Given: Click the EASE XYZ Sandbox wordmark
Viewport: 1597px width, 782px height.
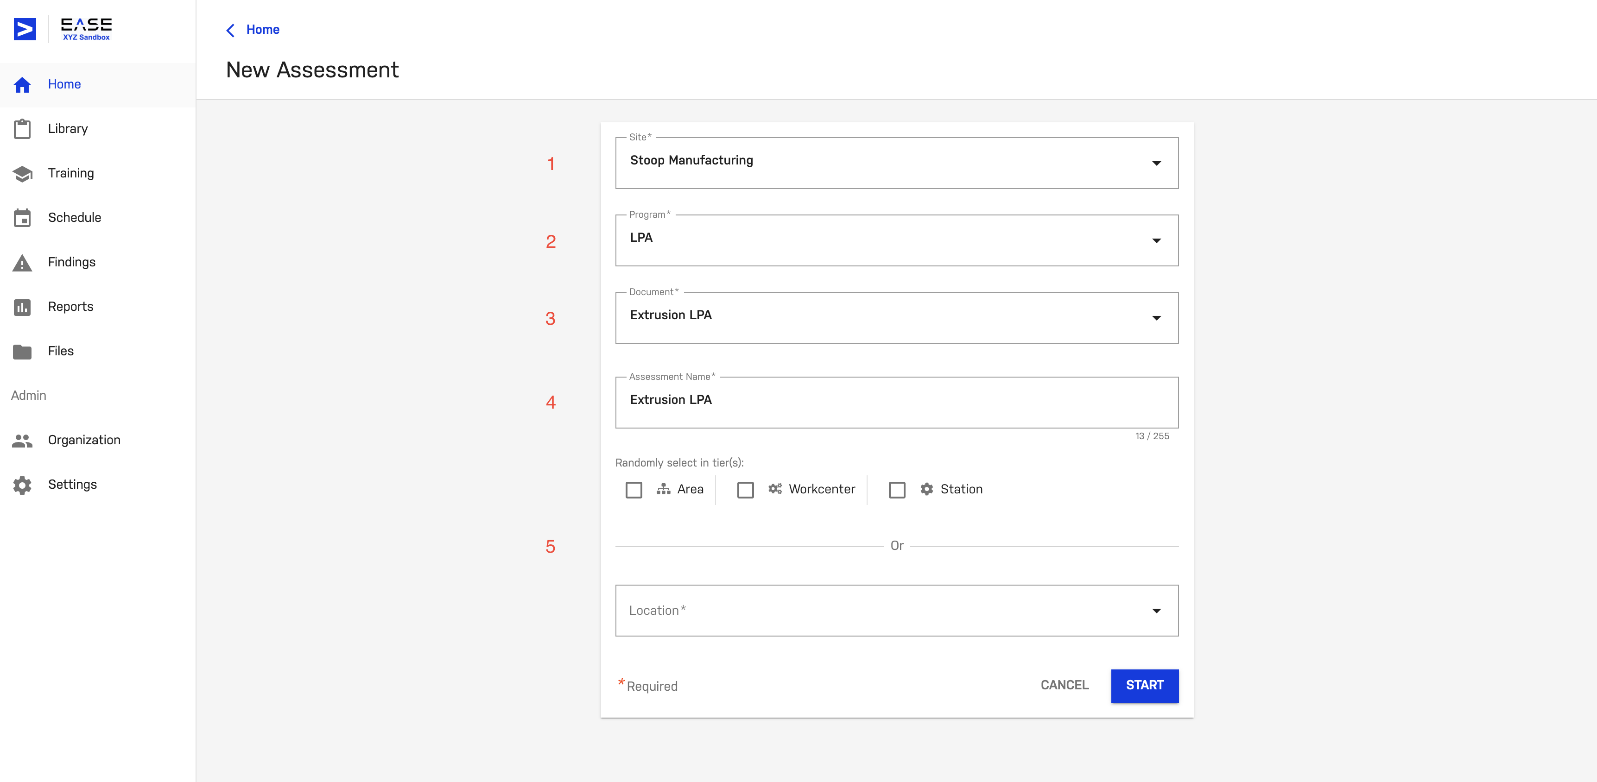Looking at the screenshot, I should tap(86, 29).
